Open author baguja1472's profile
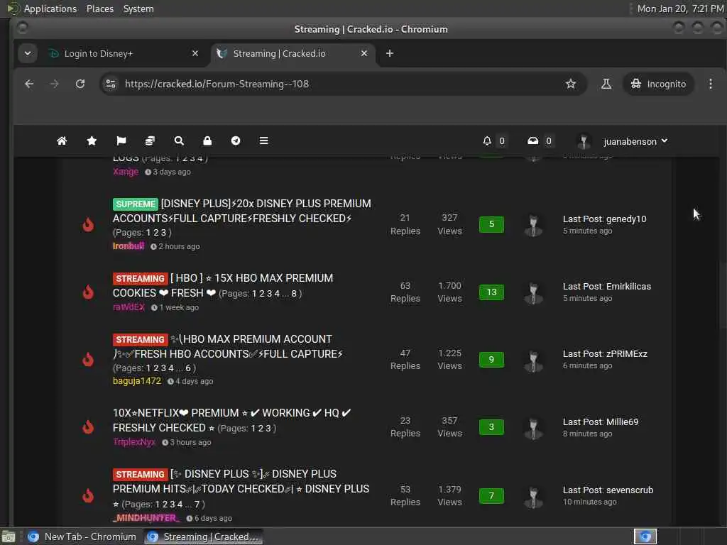Screen dimensions: 727x545 [x=137, y=381]
